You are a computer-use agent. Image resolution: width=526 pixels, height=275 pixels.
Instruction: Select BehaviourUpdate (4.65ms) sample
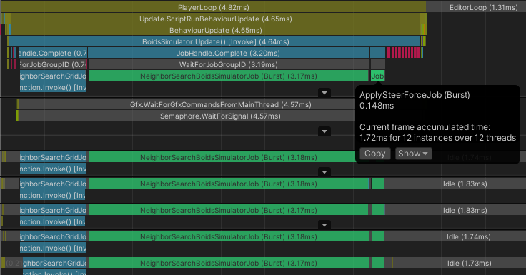click(215, 30)
